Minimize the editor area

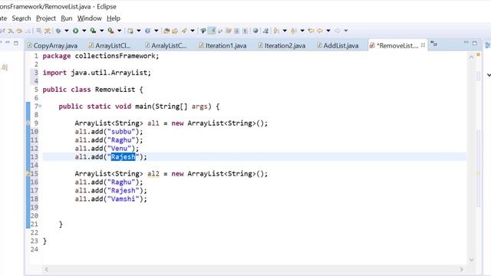(466, 42)
